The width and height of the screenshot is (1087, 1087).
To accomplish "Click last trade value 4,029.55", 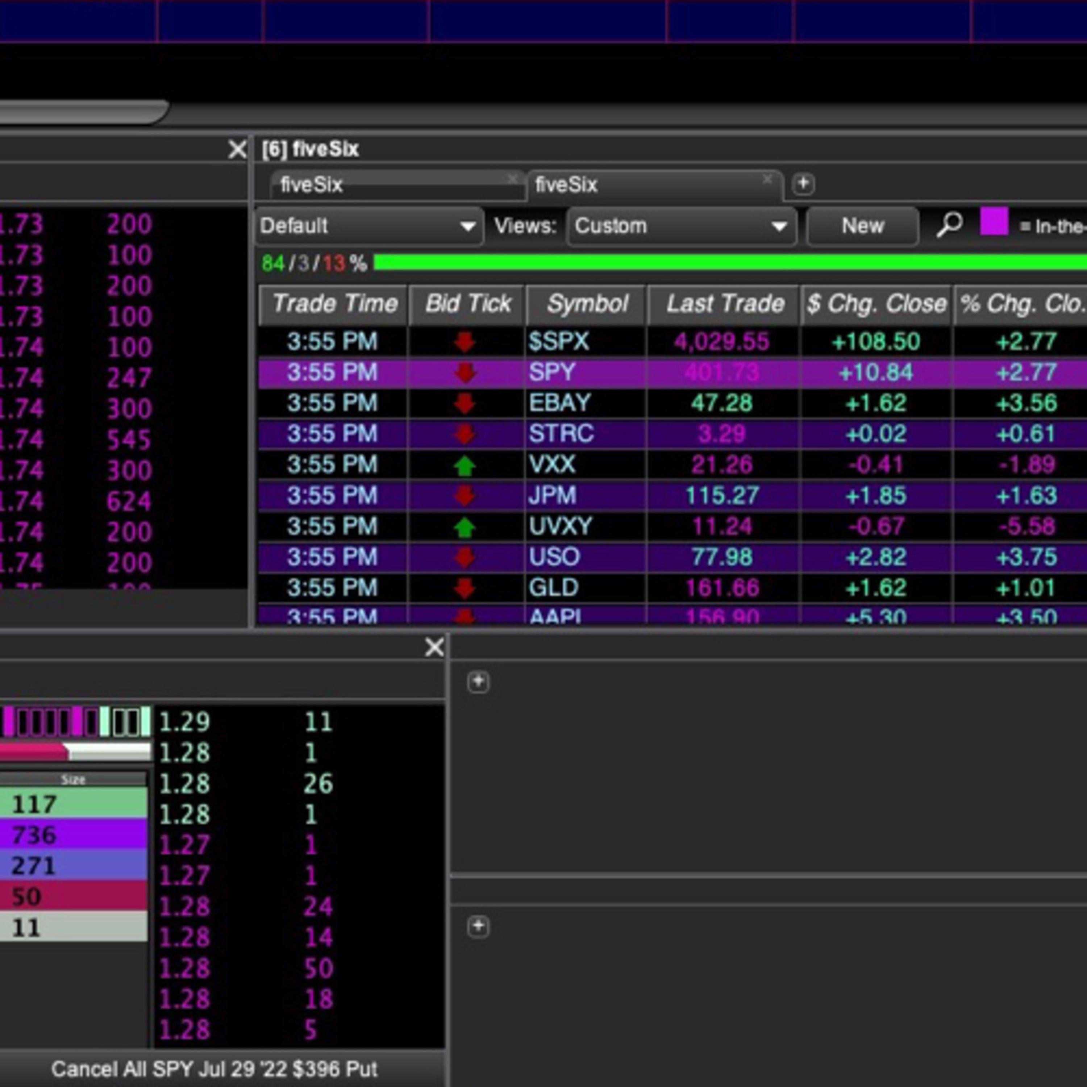I will 722,342.
